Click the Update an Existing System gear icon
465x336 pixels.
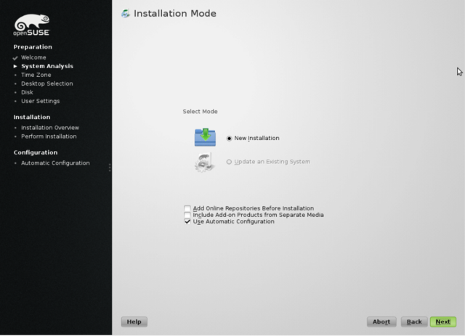204,162
